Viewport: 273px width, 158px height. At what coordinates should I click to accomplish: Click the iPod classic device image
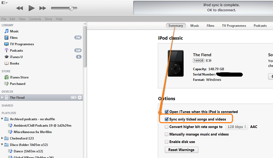click(176, 63)
